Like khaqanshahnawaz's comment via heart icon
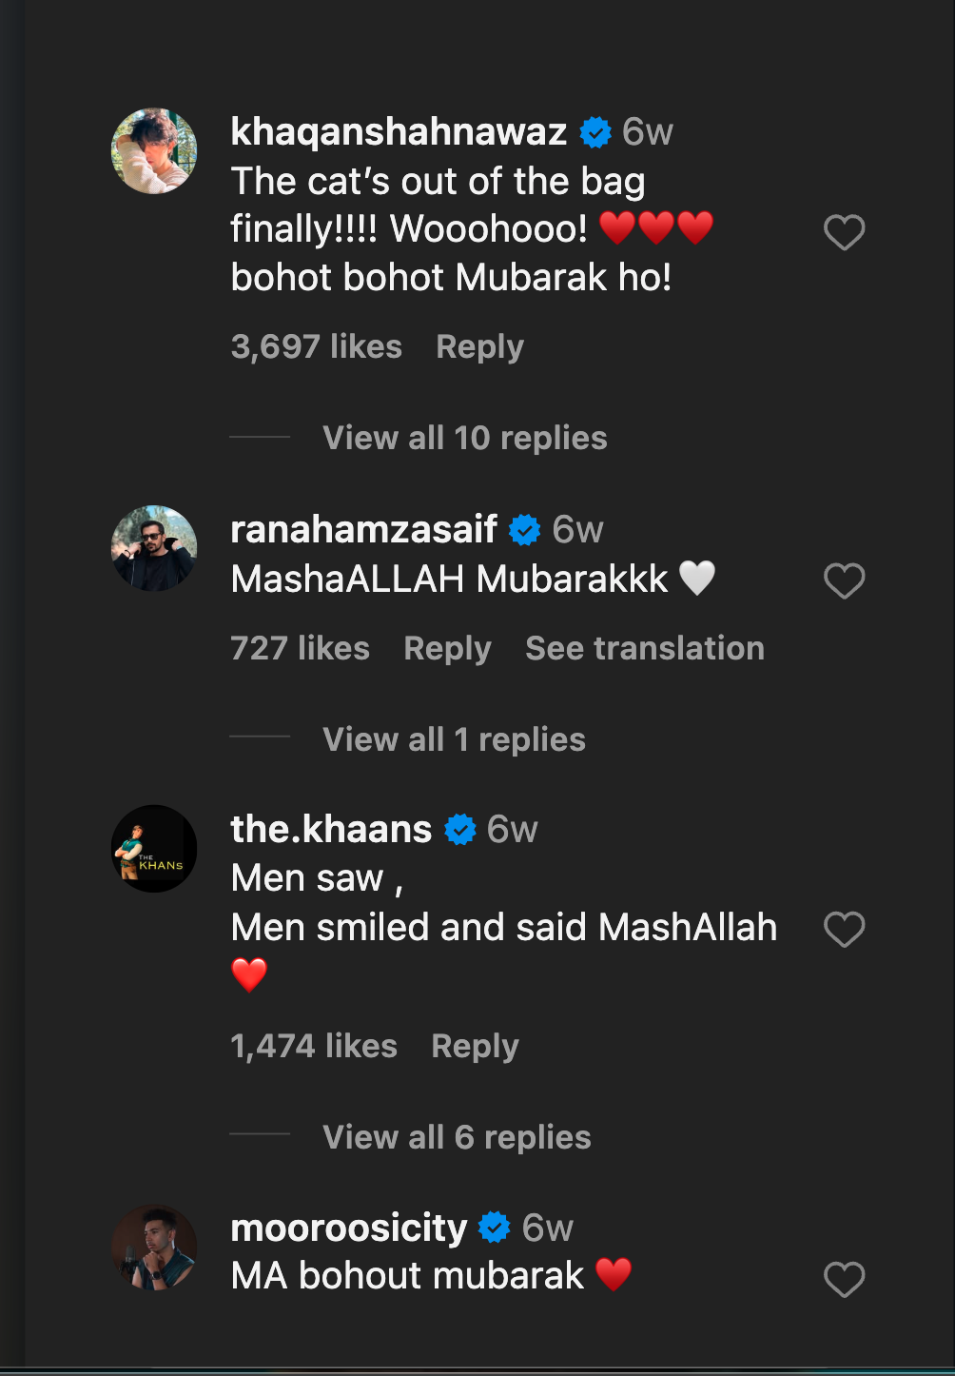 tap(844, 231)
